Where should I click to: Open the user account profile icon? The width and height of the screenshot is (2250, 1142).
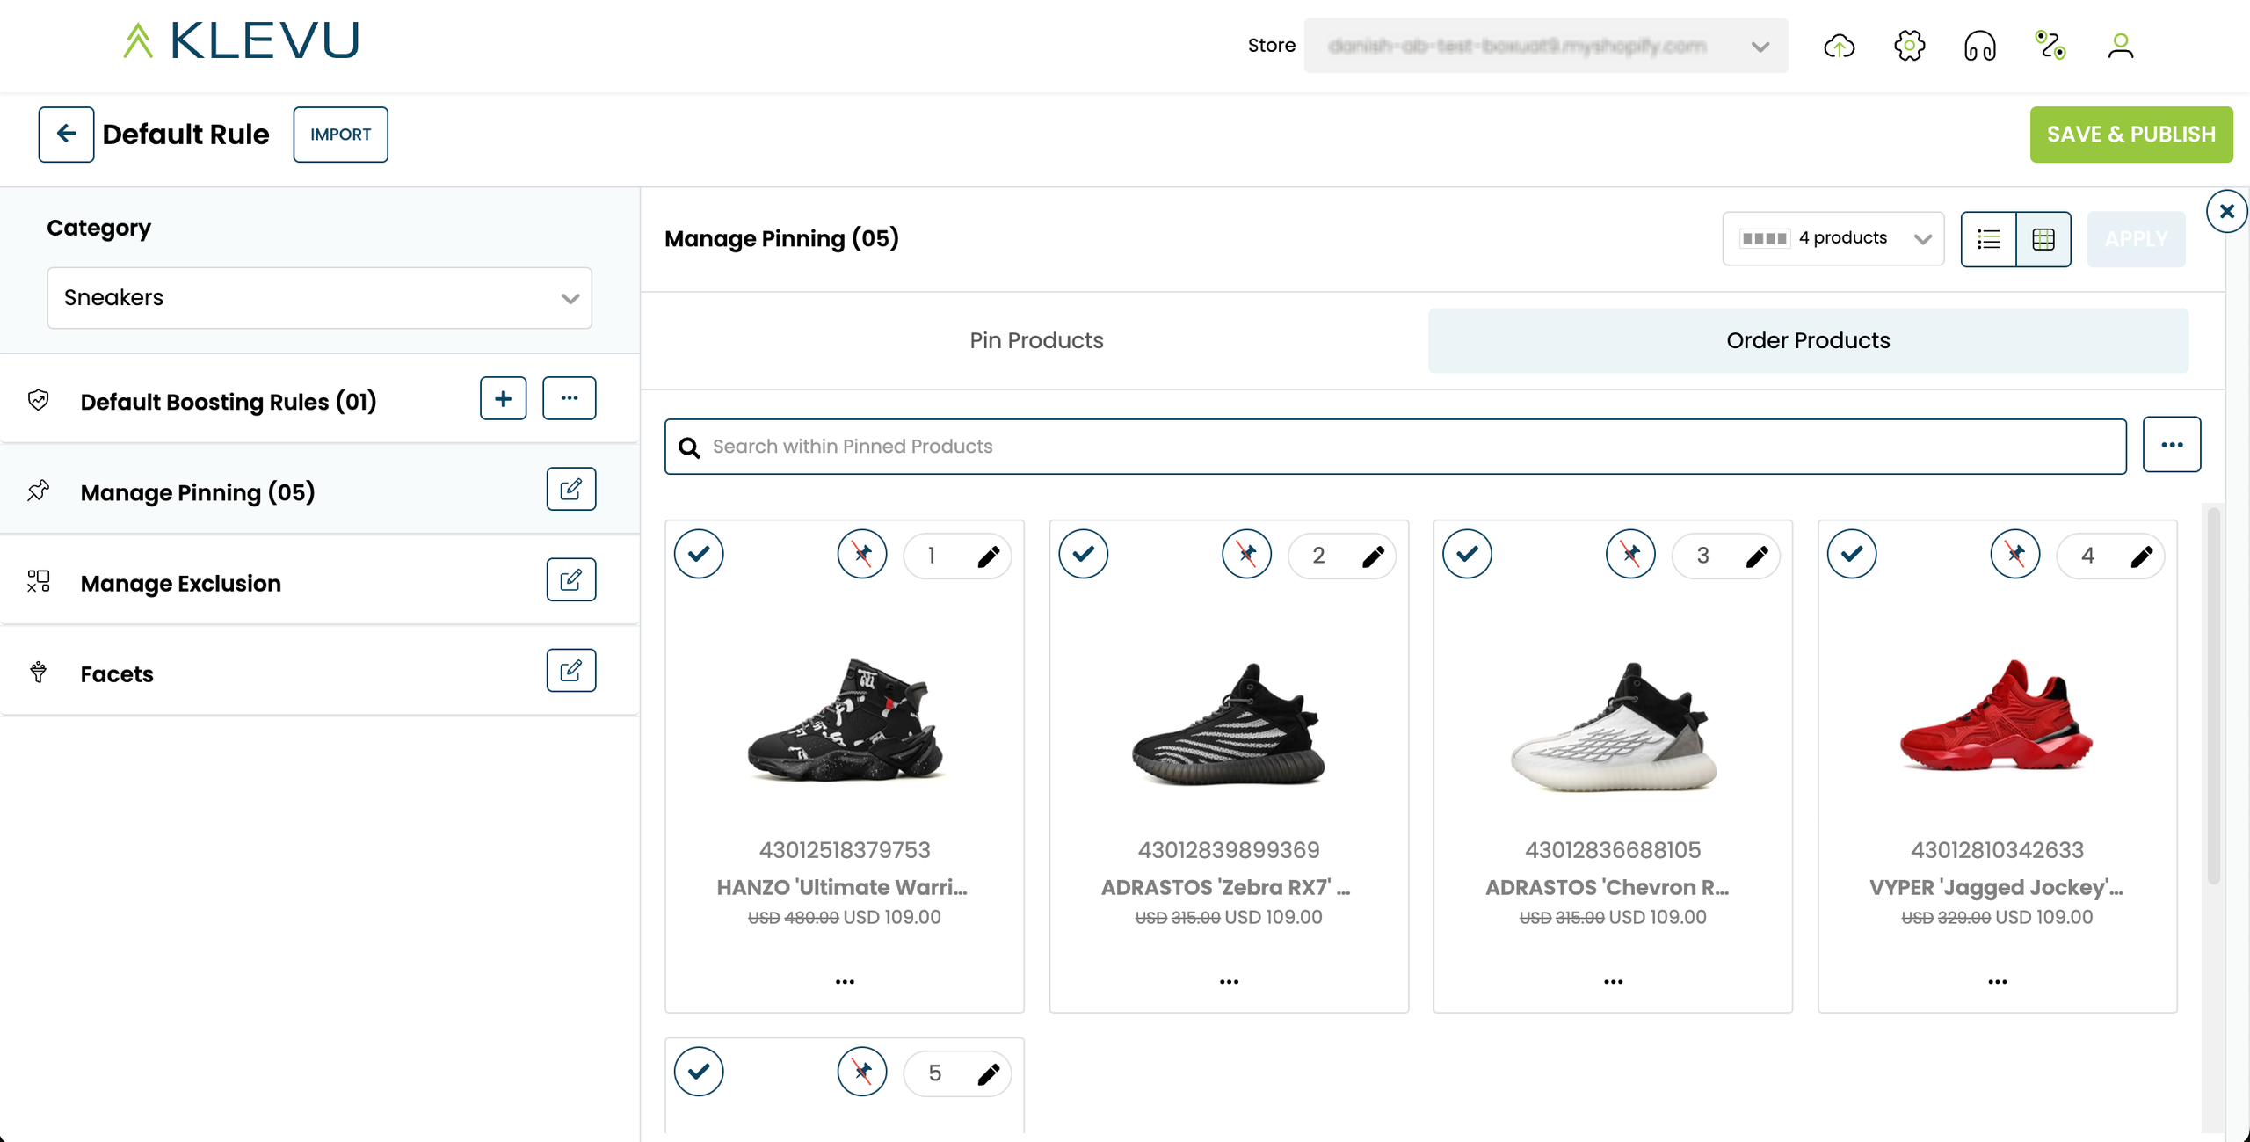[x=2120, y=46]
